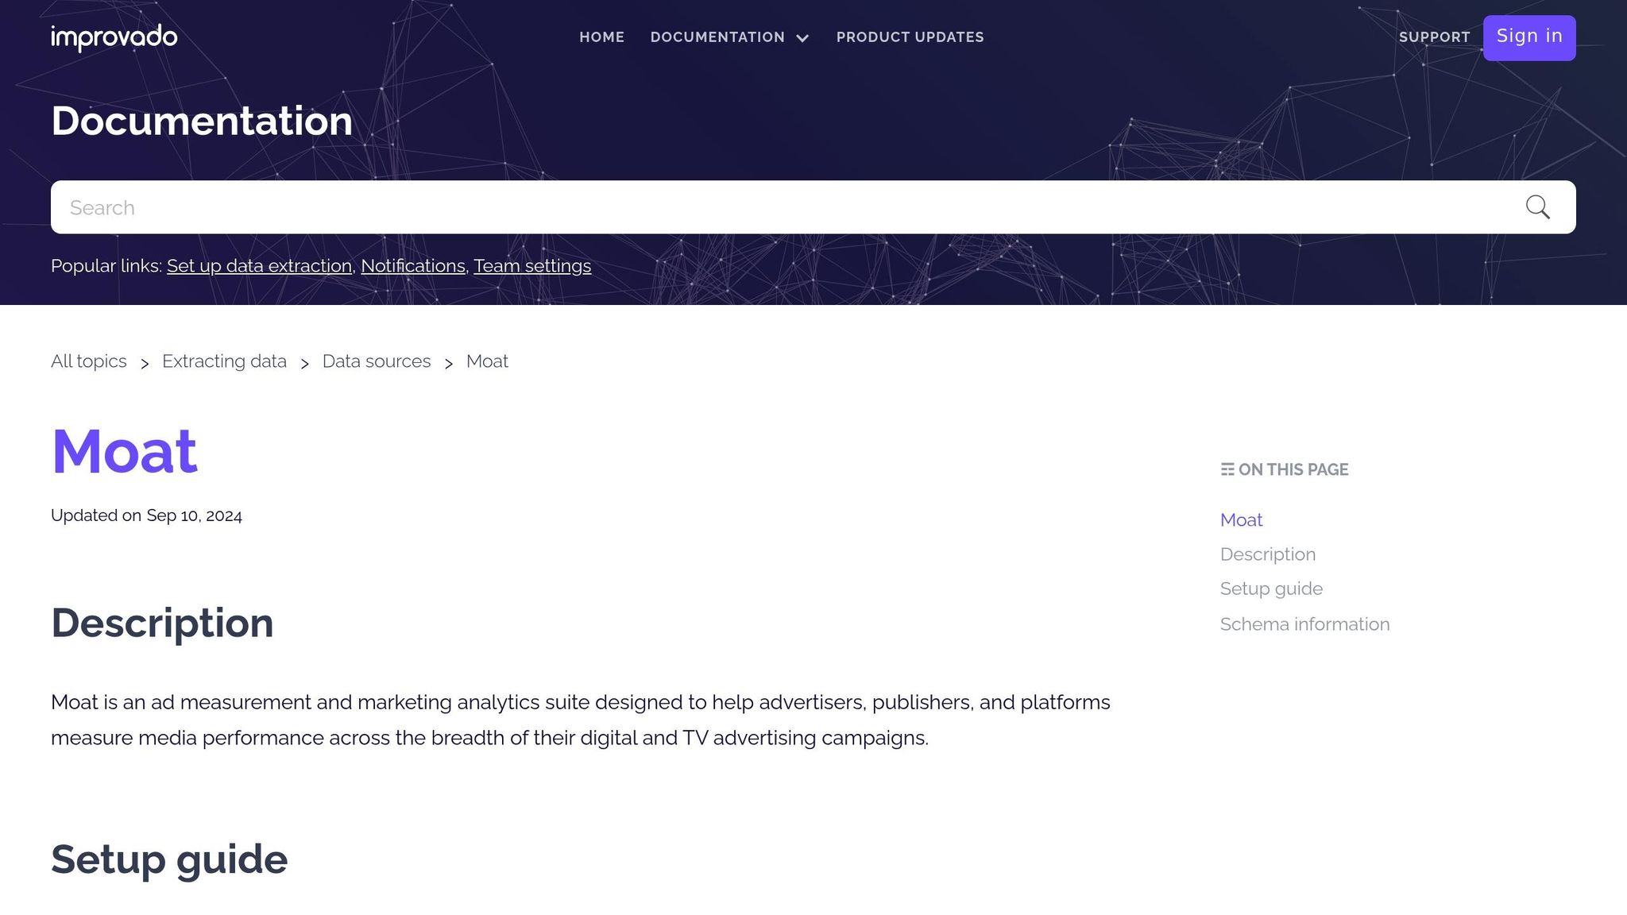The image size is (1627, 915).
Task: Click the magnifying glass search icon
Action: (1537, 207)
